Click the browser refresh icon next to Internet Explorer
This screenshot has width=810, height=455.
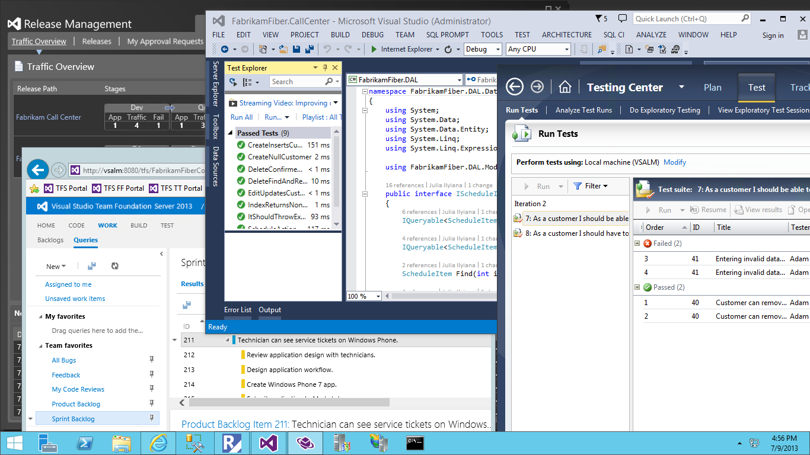click(448, 50)
